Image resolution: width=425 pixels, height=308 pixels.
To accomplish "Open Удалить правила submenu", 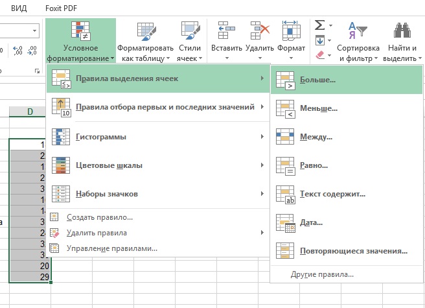I will [x=158, y=233].
